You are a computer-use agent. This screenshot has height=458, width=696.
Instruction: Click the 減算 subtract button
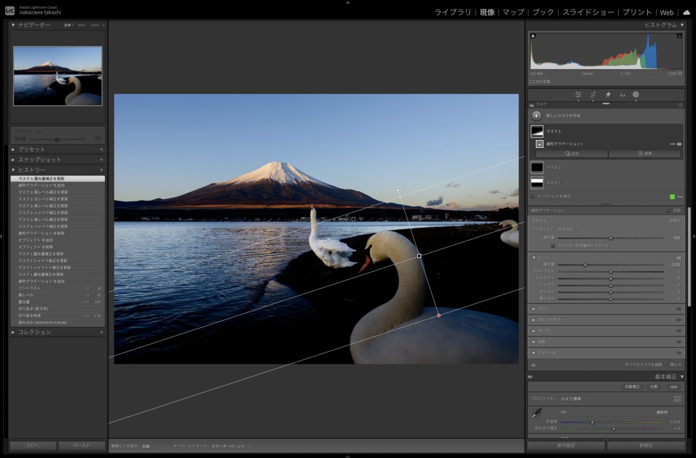tap(645, 154)
